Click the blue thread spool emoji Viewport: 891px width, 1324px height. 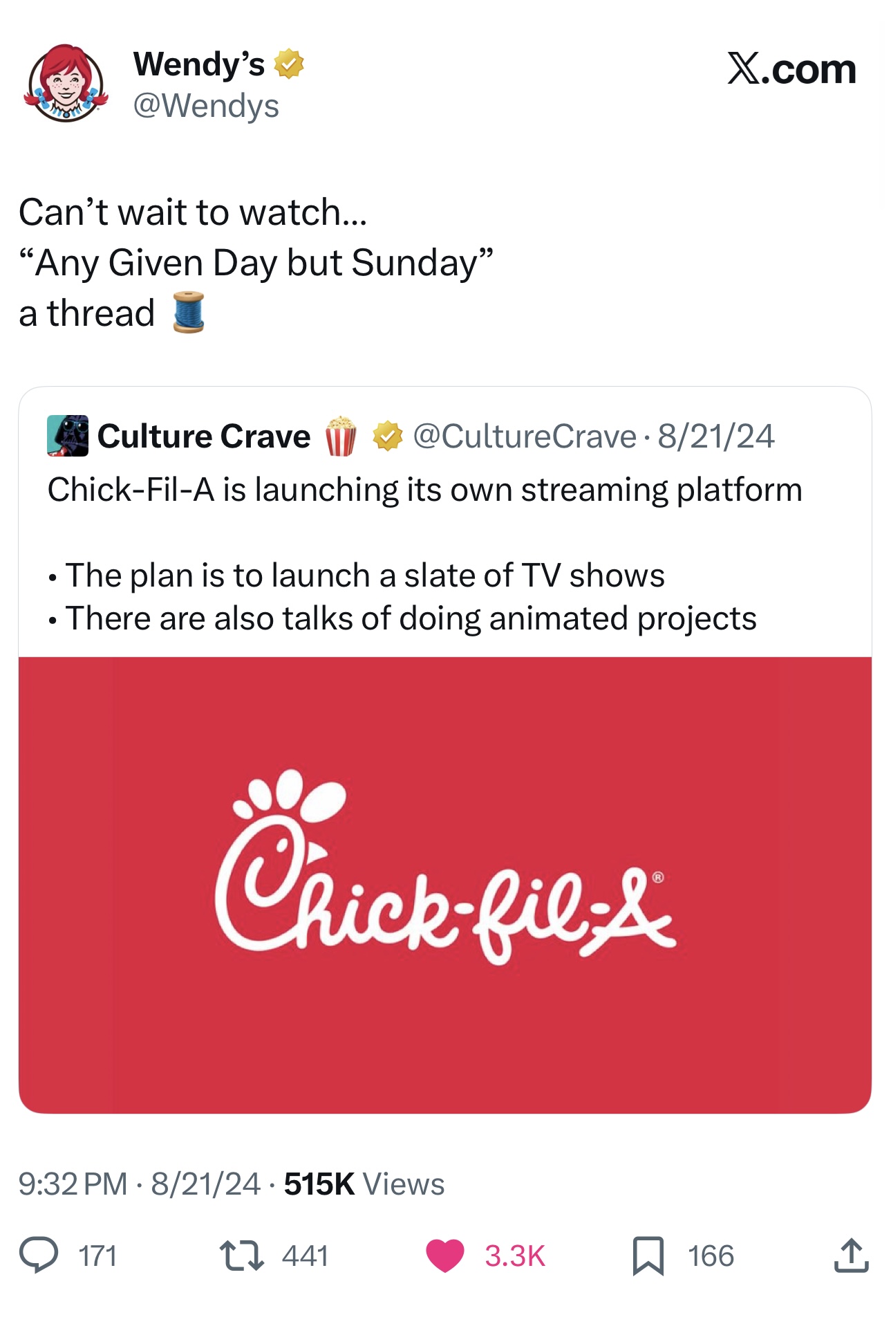click(189, 313)
